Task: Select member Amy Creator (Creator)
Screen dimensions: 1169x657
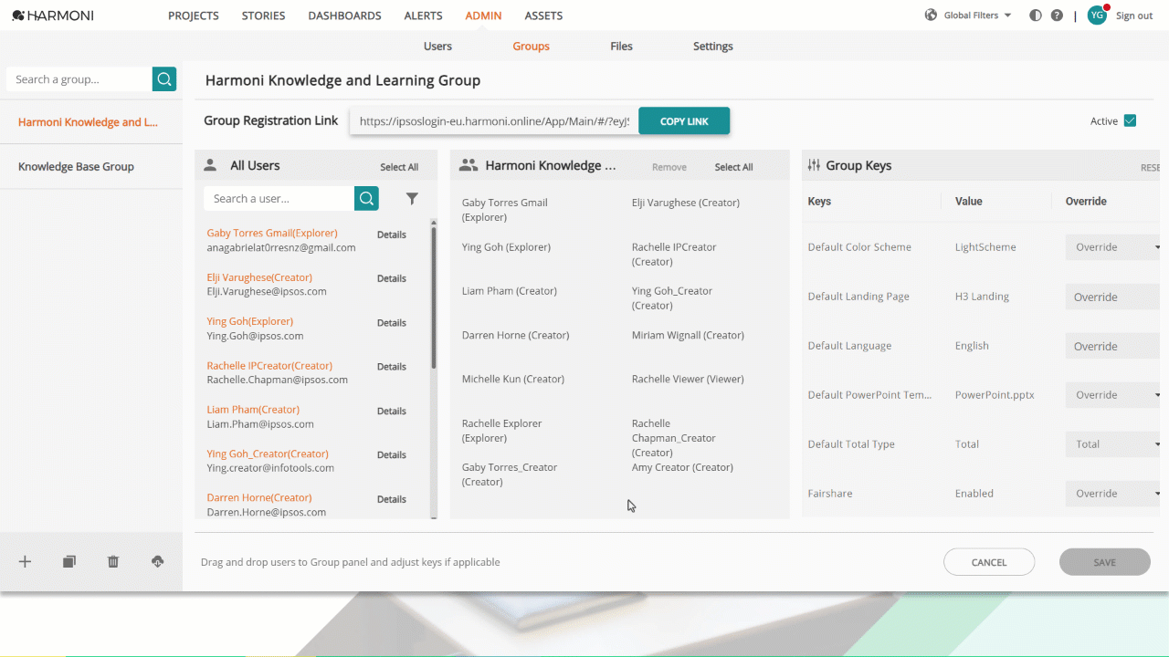Action: point(682,467)
